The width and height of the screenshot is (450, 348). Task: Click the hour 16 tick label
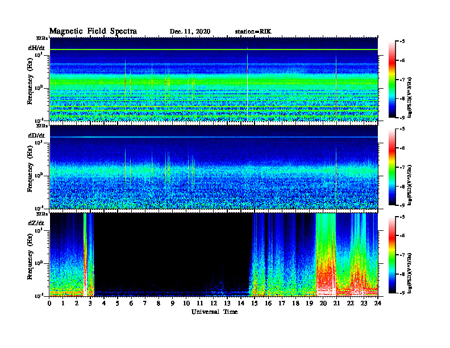268,303
